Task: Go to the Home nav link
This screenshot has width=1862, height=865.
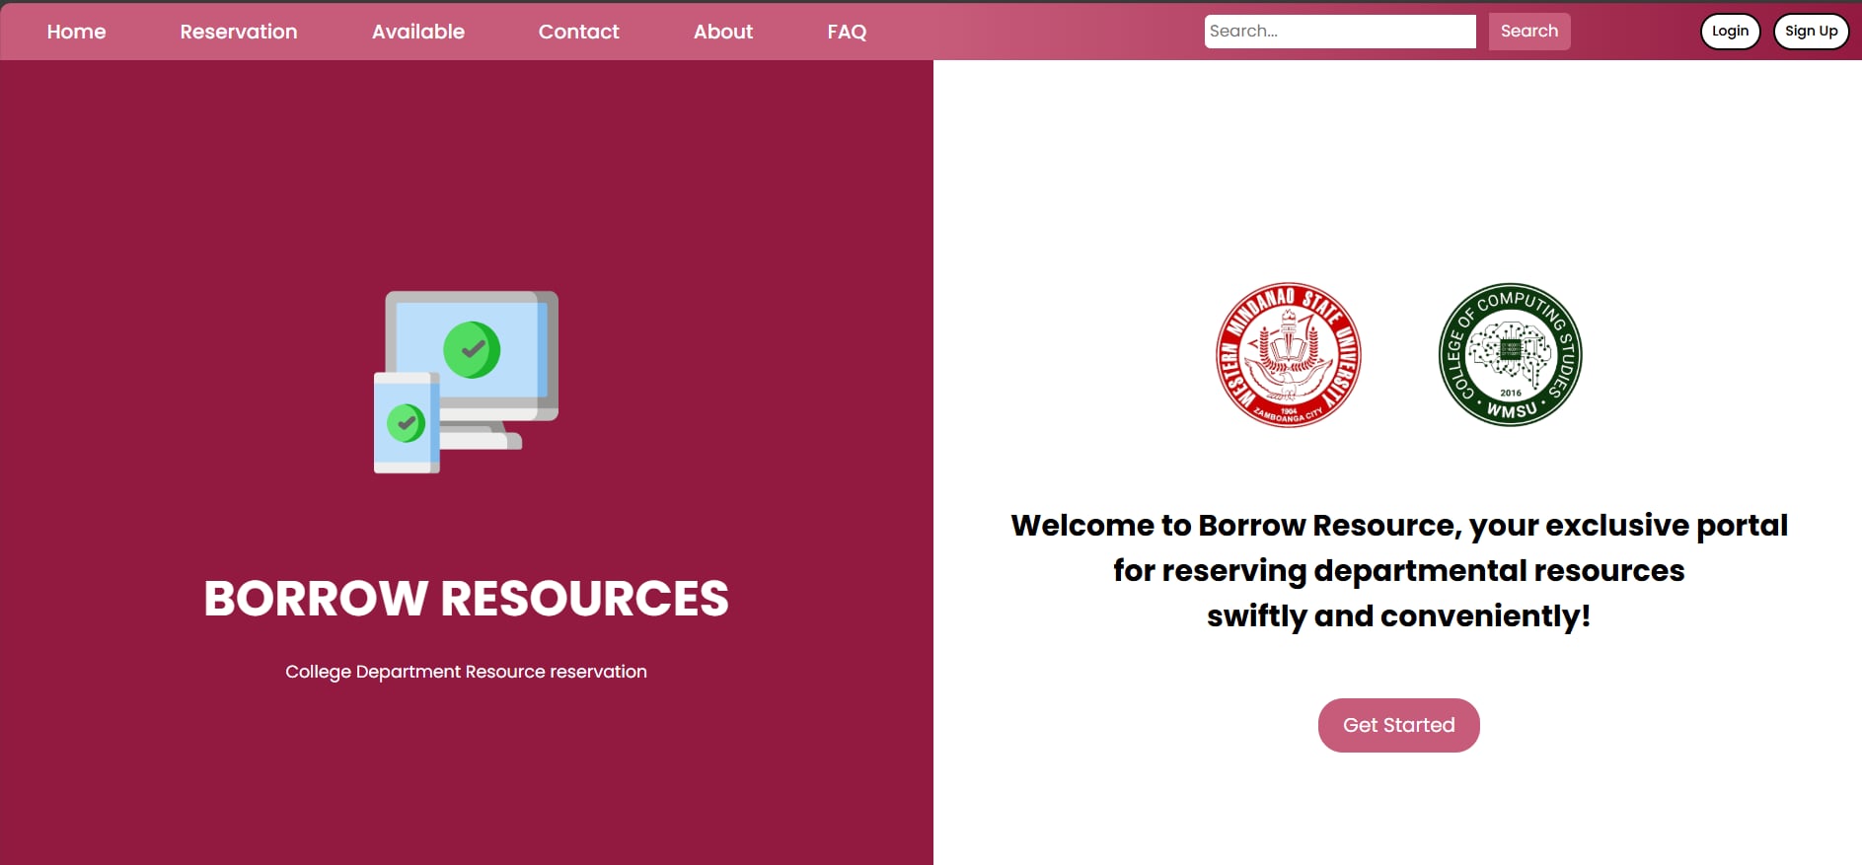Action: 76,32
